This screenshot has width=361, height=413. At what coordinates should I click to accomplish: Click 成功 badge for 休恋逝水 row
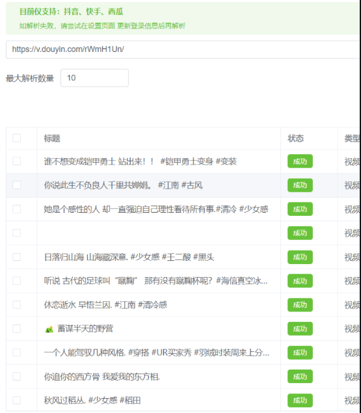300,305
